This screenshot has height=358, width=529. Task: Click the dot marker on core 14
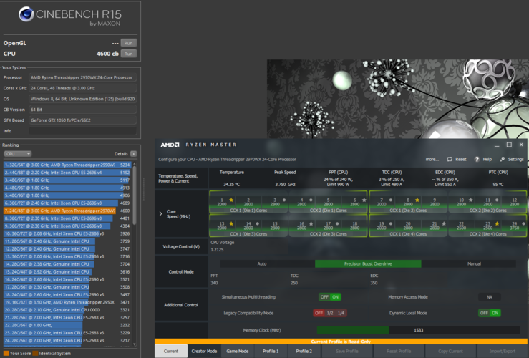click(258, 223)
